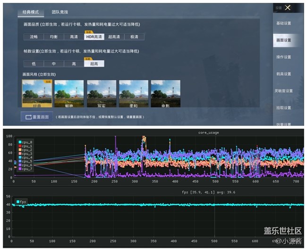Screen dimensions: 307x251
Task: Set frame rate to 超高
Action: (94, 64)
